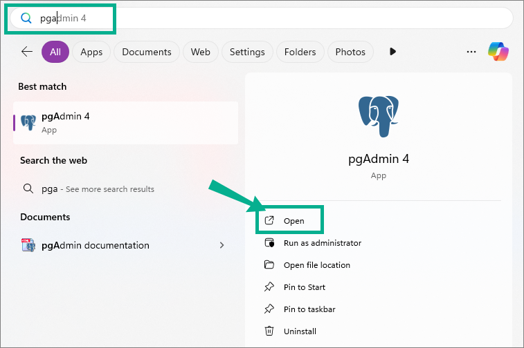Switch to the Apps filter
The height and width of the screenshot is (348, 524).
coord(91,52)
